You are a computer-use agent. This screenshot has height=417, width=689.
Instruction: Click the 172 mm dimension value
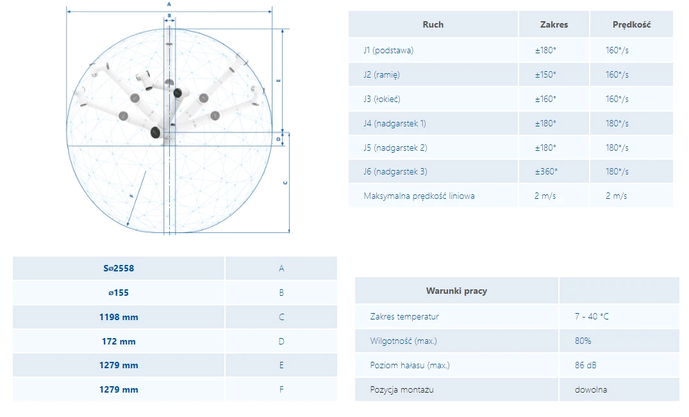tap(119, 341)
